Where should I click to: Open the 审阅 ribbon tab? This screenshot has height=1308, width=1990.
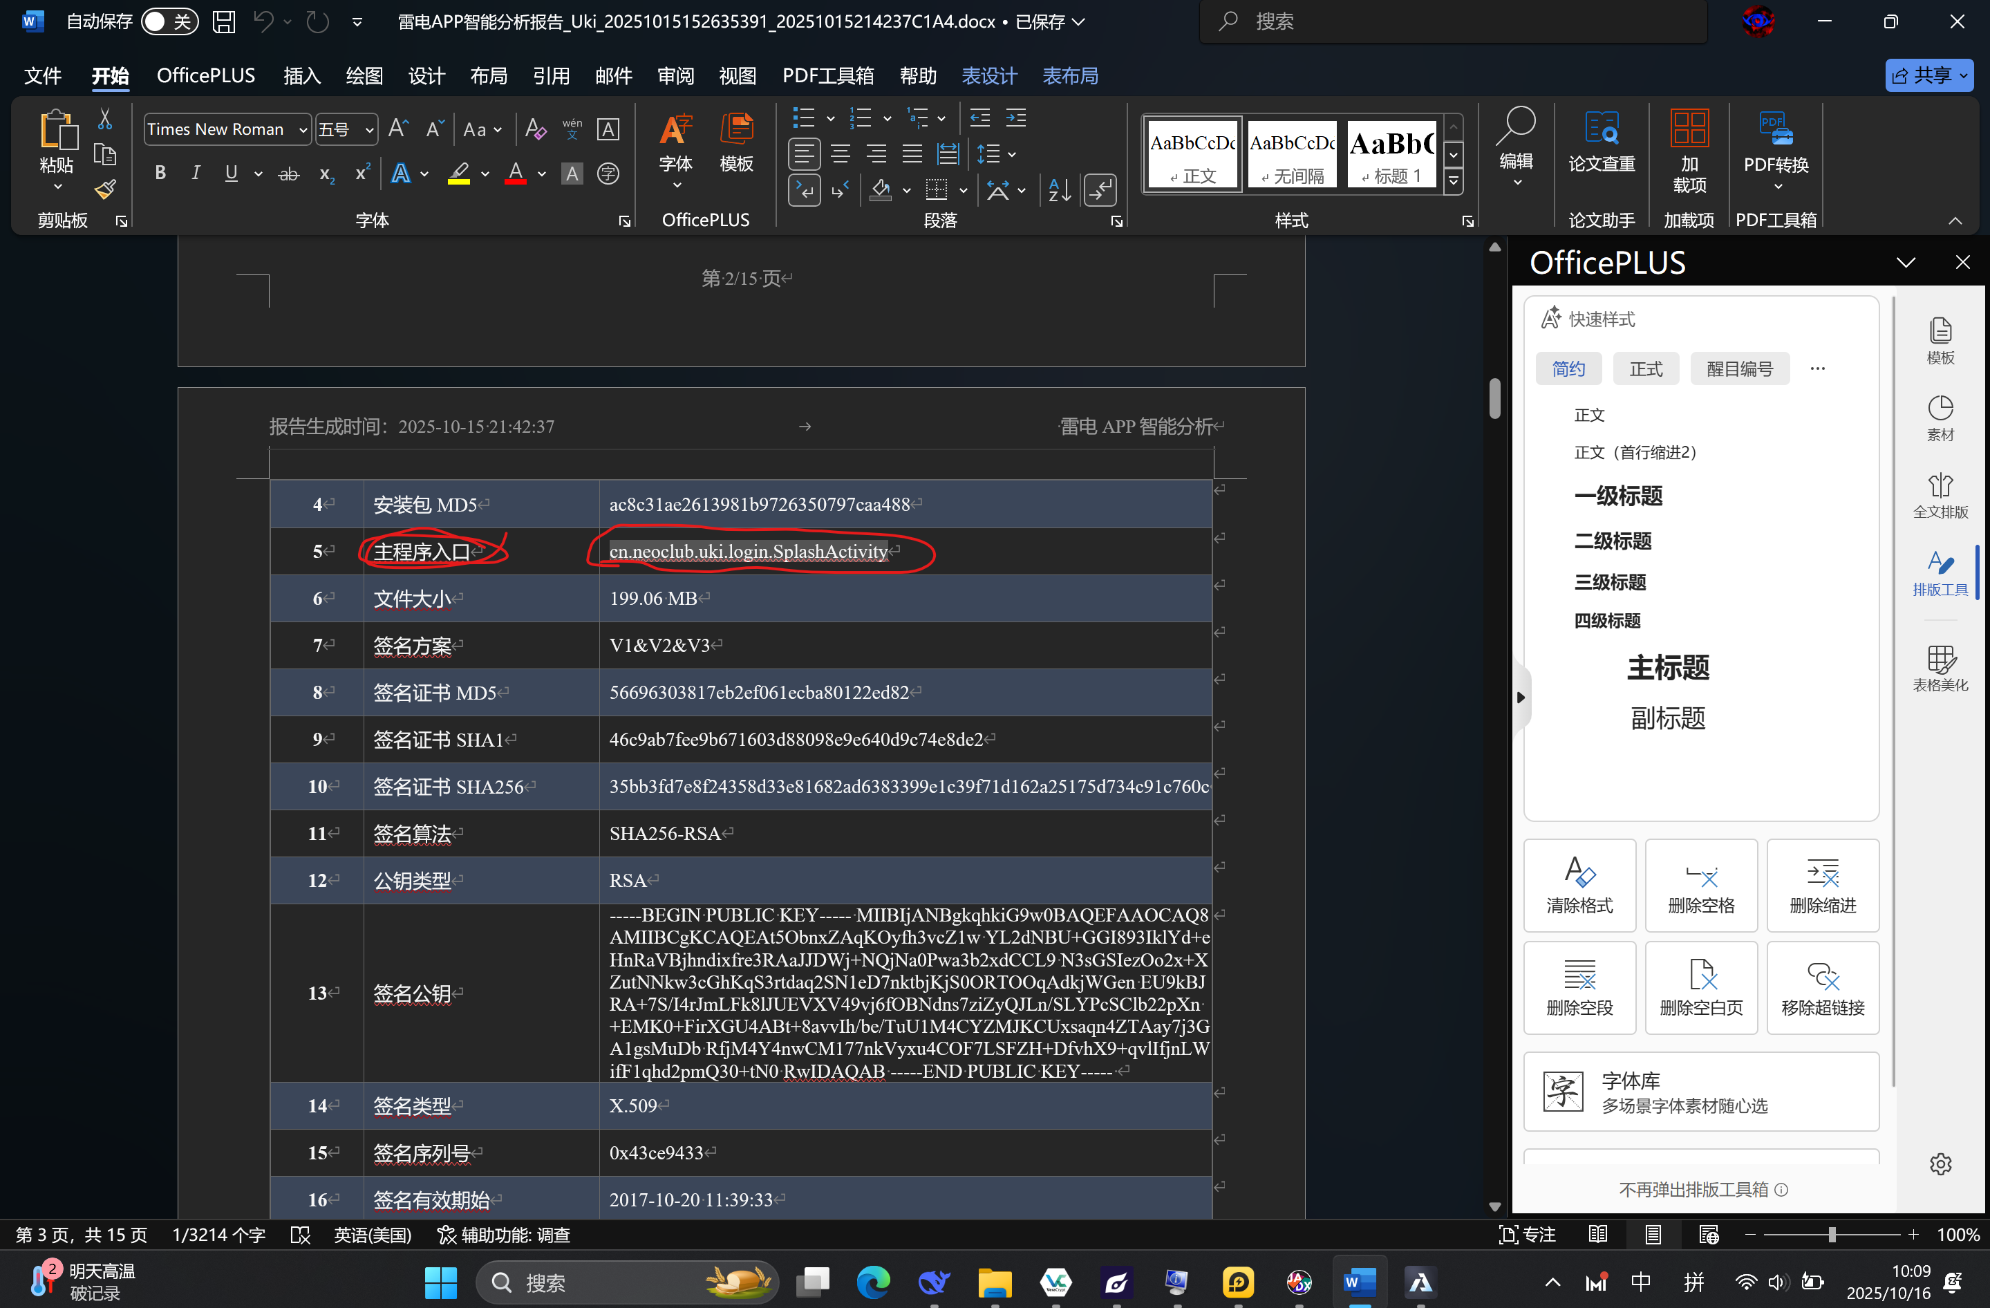675,76
